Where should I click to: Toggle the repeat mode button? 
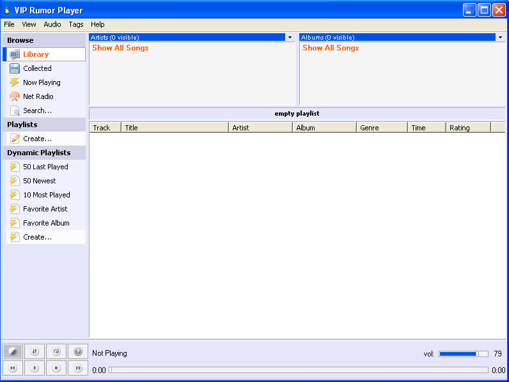click(56, 351)
